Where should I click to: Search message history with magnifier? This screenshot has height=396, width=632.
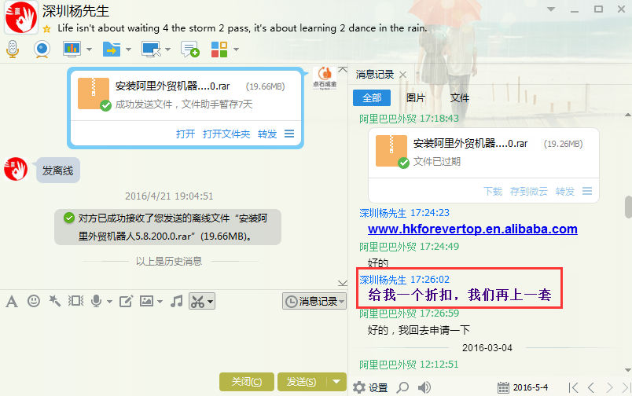(402, 387)
